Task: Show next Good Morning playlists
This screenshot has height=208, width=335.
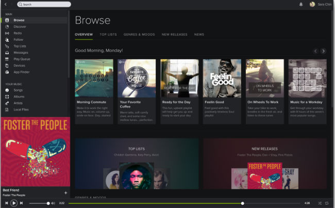Action: 323,51
